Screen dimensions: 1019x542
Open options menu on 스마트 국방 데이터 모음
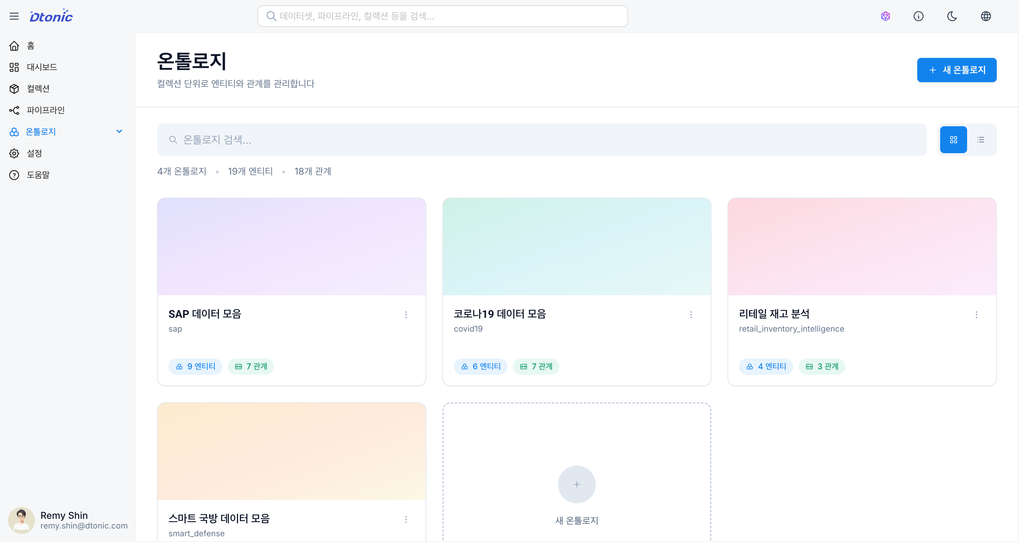pyautogui.click(x=406, y=519)
